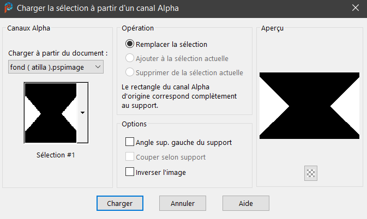The image size is (367, 219).
Task: Enable Angle sup. gauche du support checkbox
Action: tap(130, 142)
